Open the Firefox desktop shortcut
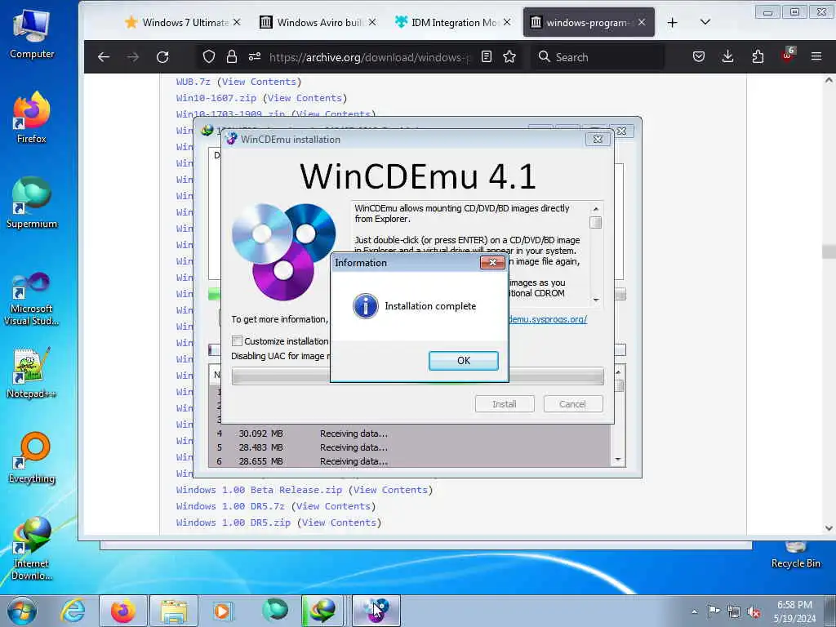Image resolution: width=836 pixels, height=627 pixels. click(x=32, y=118)
